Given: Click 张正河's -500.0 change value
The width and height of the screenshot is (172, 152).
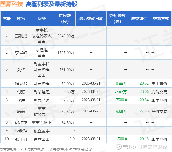Looking at the screenshot, I should point(122,139).
